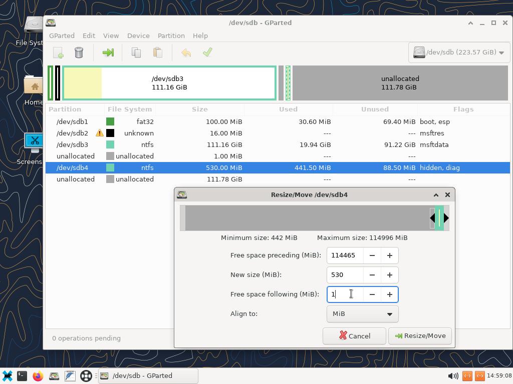Screen dimensions: 513x384
Task: Open the Partition menu
Action: (171, 35)
